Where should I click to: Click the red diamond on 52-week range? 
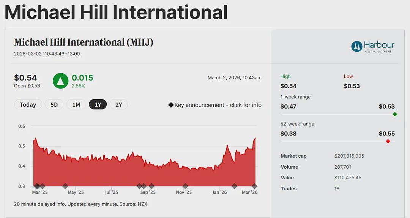(388, 141)
